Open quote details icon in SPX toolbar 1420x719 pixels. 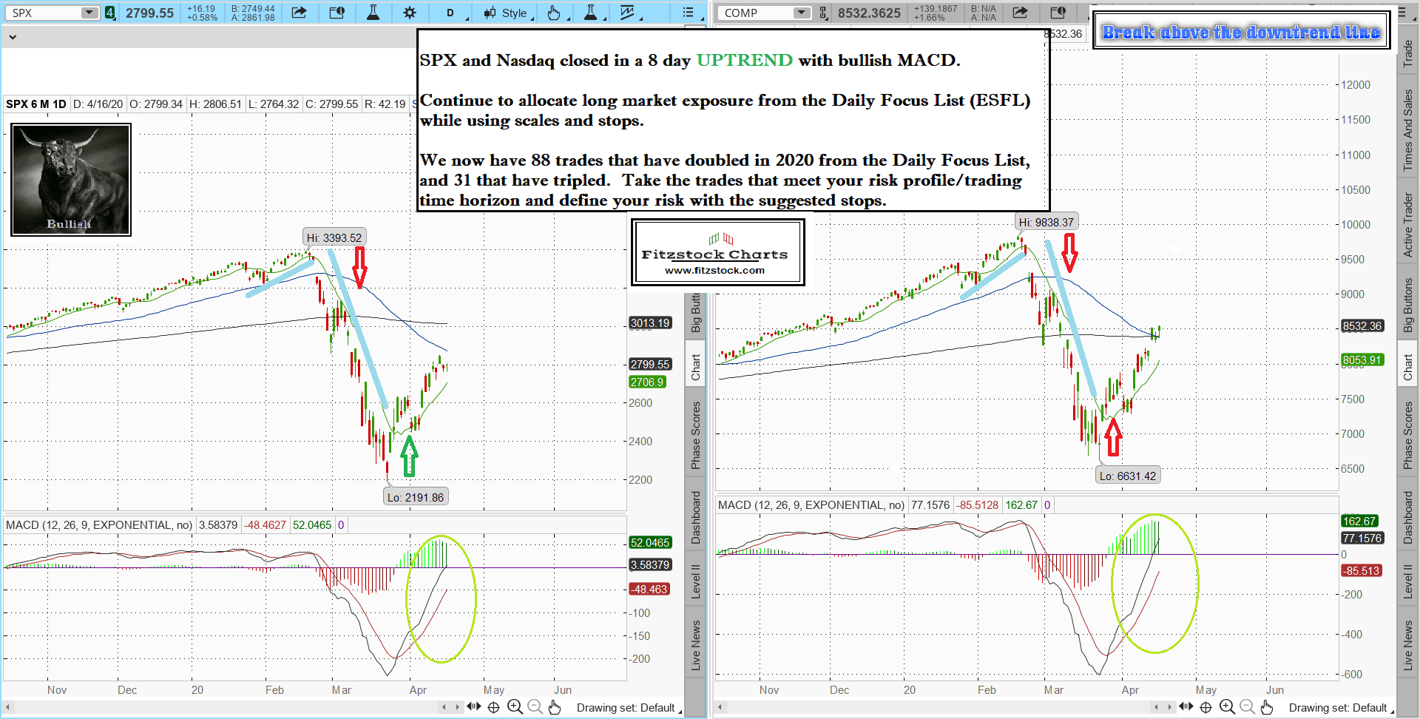(x=337, y=13)
